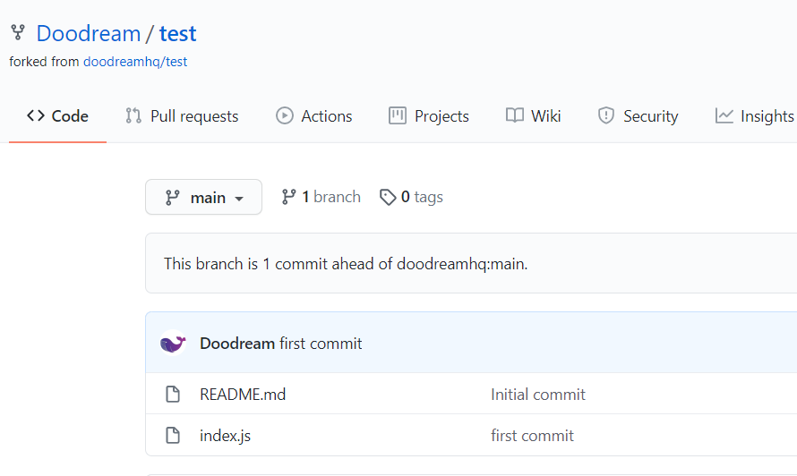Switch to the Pull requests tab
797x476 pixels.
(x=182, y=116)
